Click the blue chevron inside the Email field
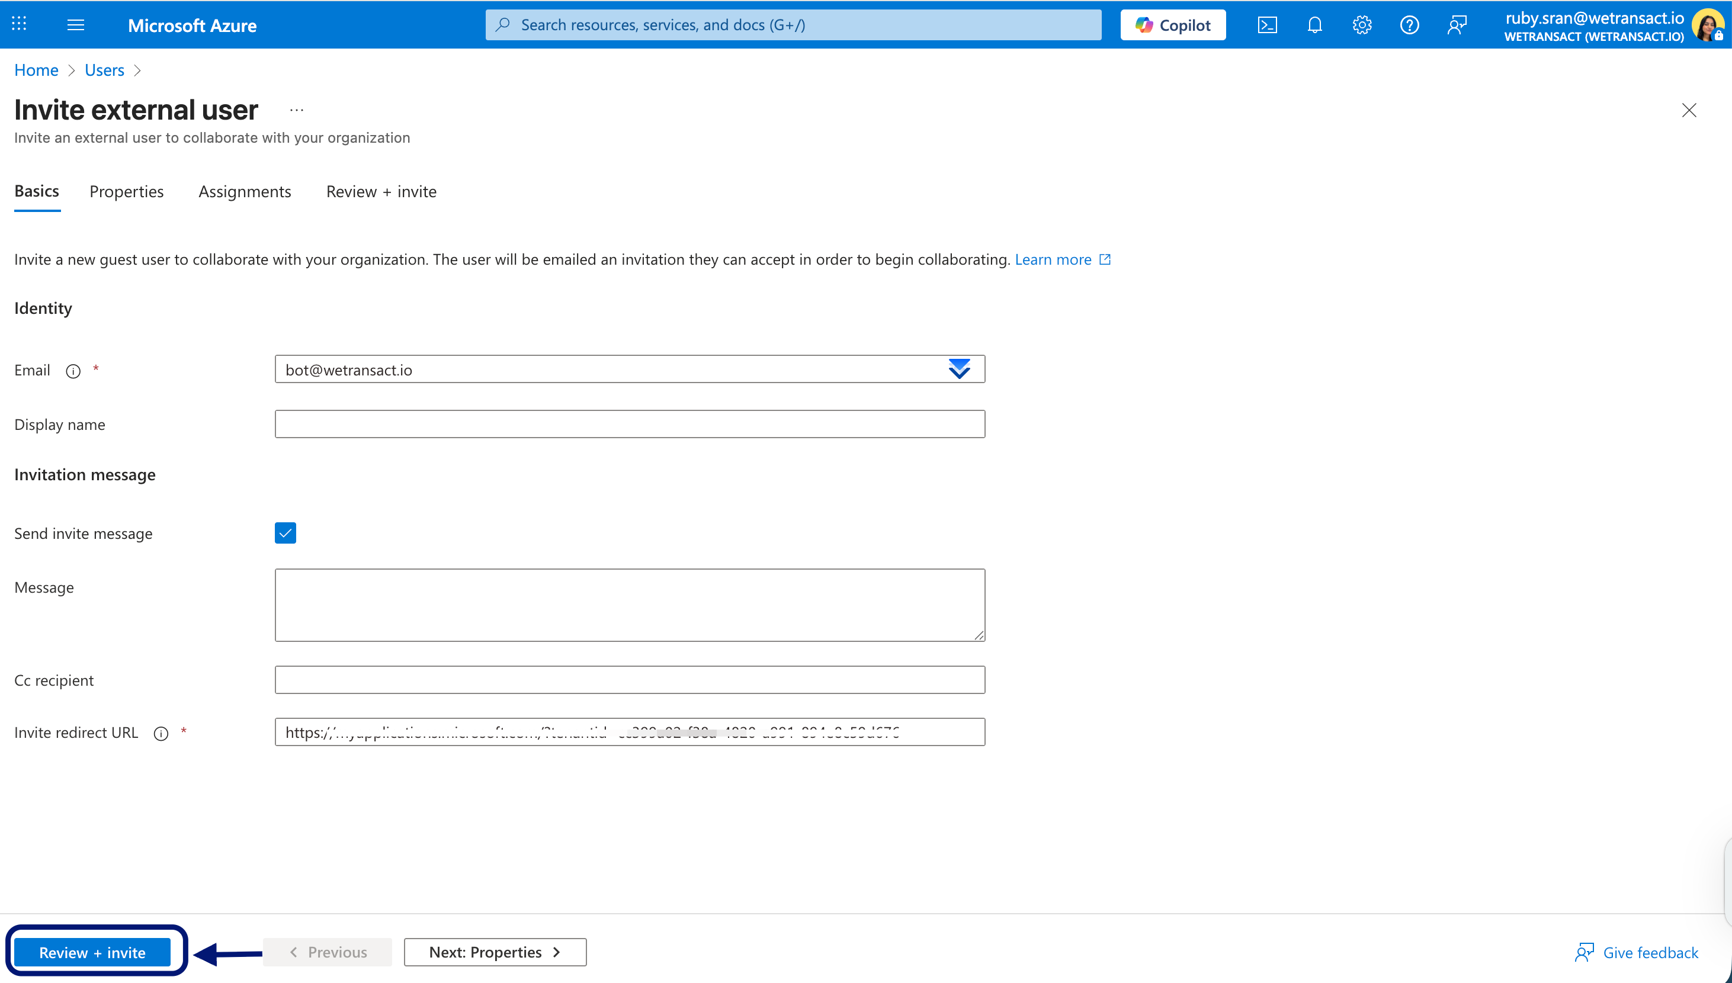The height and width of the screenshot is (983, 1732). click(959, 368)
